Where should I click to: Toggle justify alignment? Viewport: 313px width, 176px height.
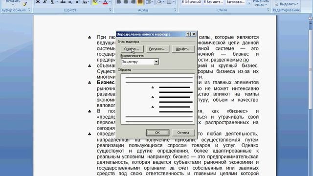(140, 2)
